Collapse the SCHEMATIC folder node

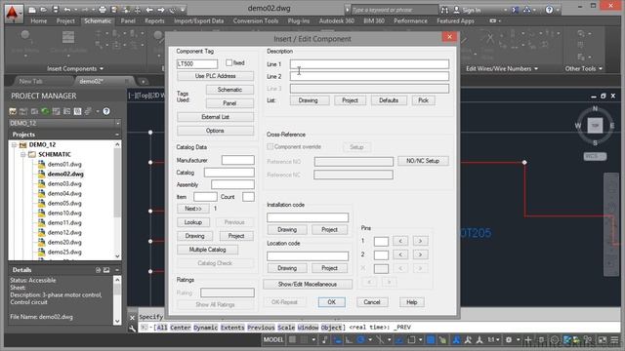pyautogui.click(x=22, y=154)
